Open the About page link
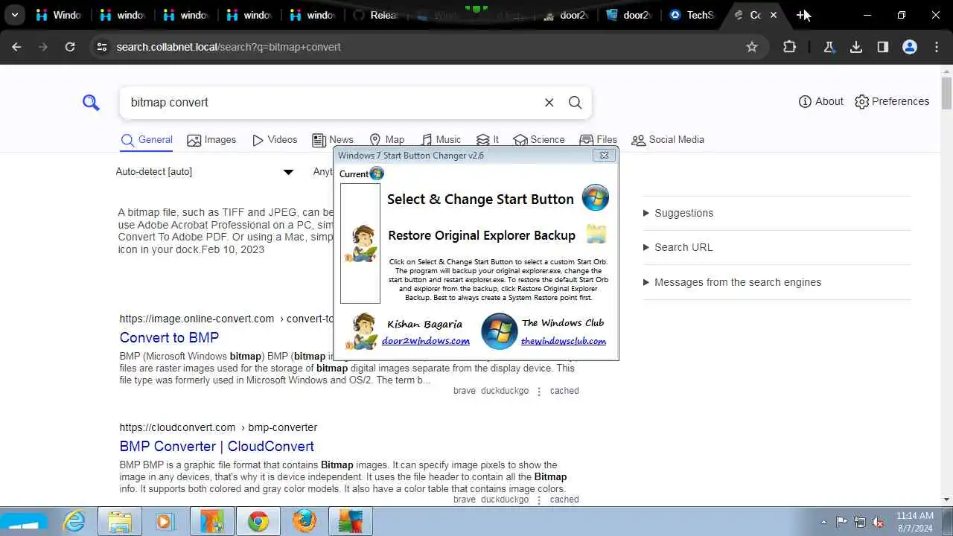Viewport: 953px width, 536px height. coord(820,101)
